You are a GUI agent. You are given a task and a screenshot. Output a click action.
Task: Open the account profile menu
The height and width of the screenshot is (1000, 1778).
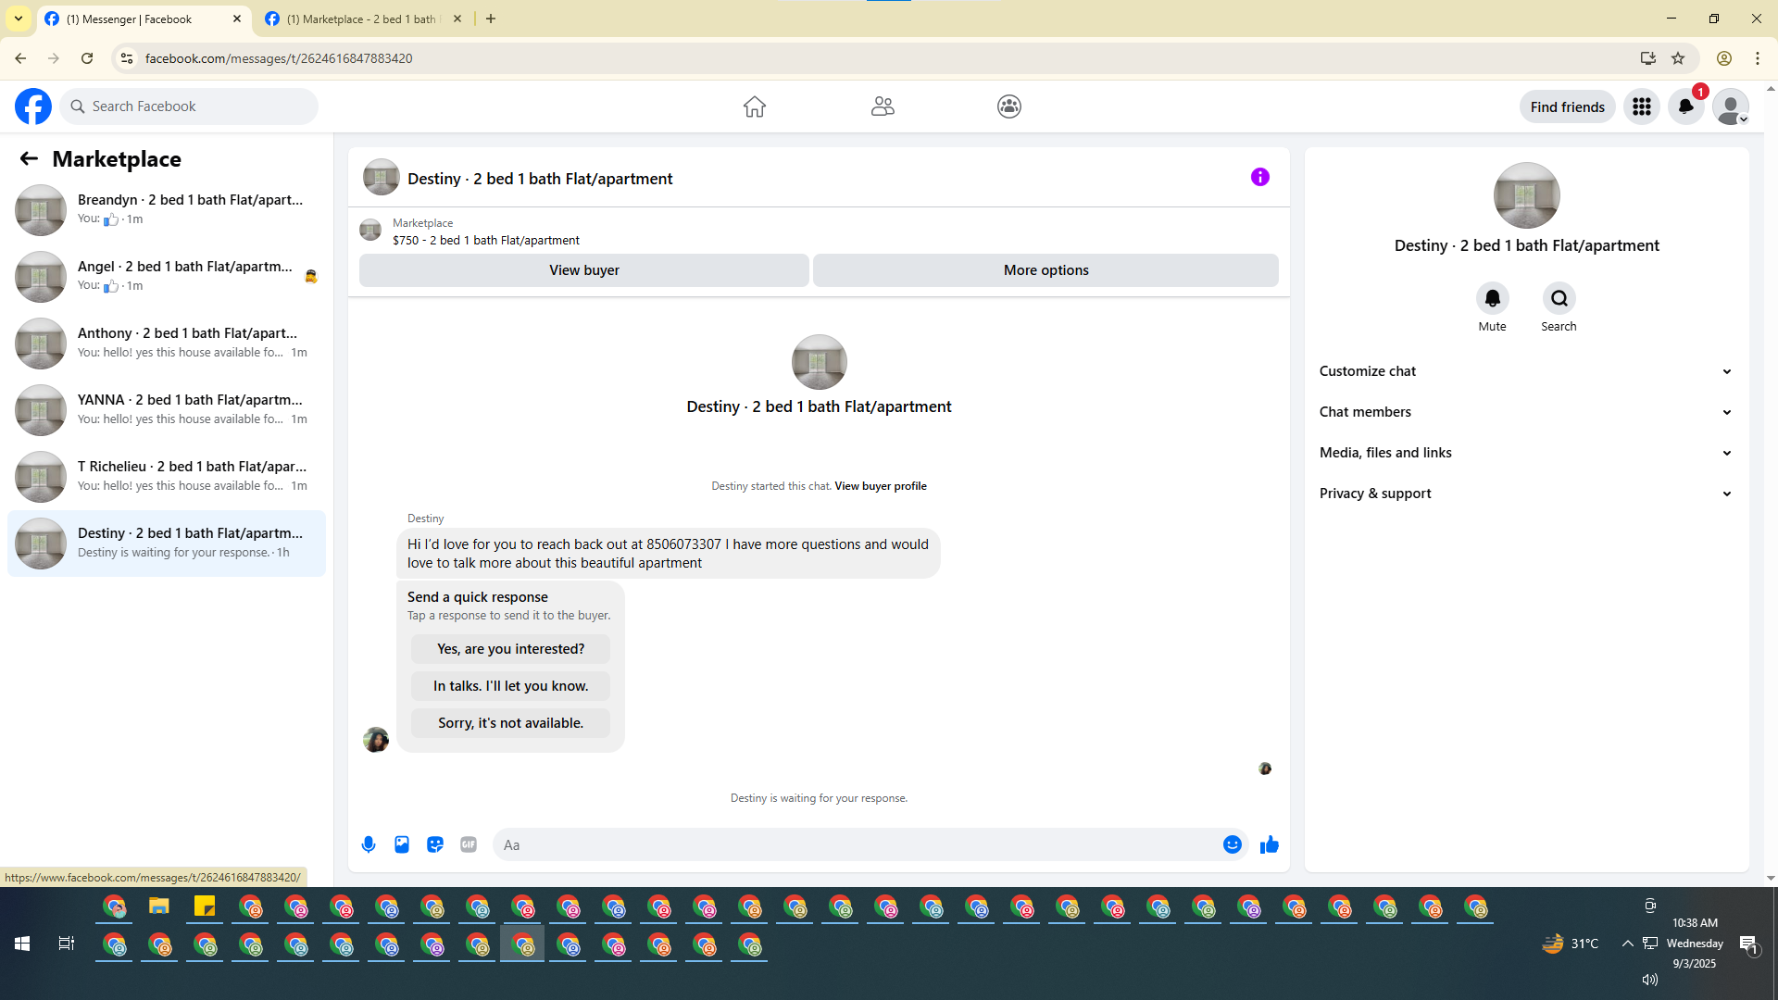(1731, 106)
